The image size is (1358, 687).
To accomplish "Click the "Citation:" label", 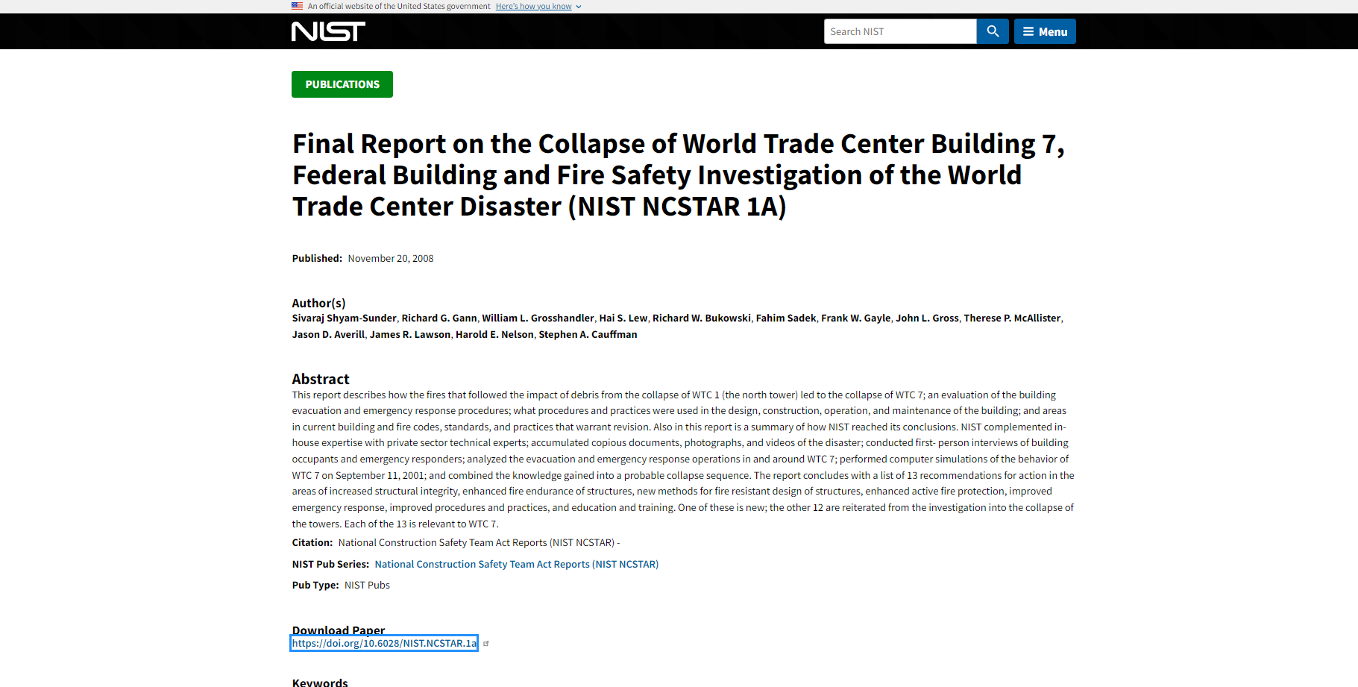I will 312,542.
